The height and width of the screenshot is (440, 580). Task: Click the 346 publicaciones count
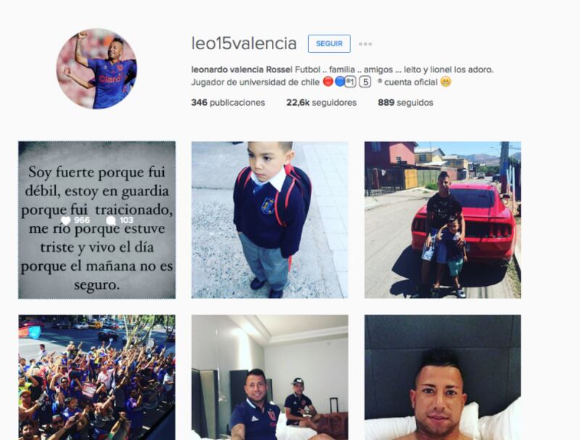coord(228,103)
